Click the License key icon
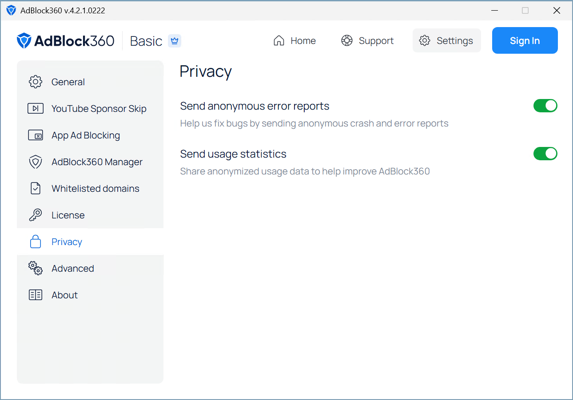 point(36,215)
